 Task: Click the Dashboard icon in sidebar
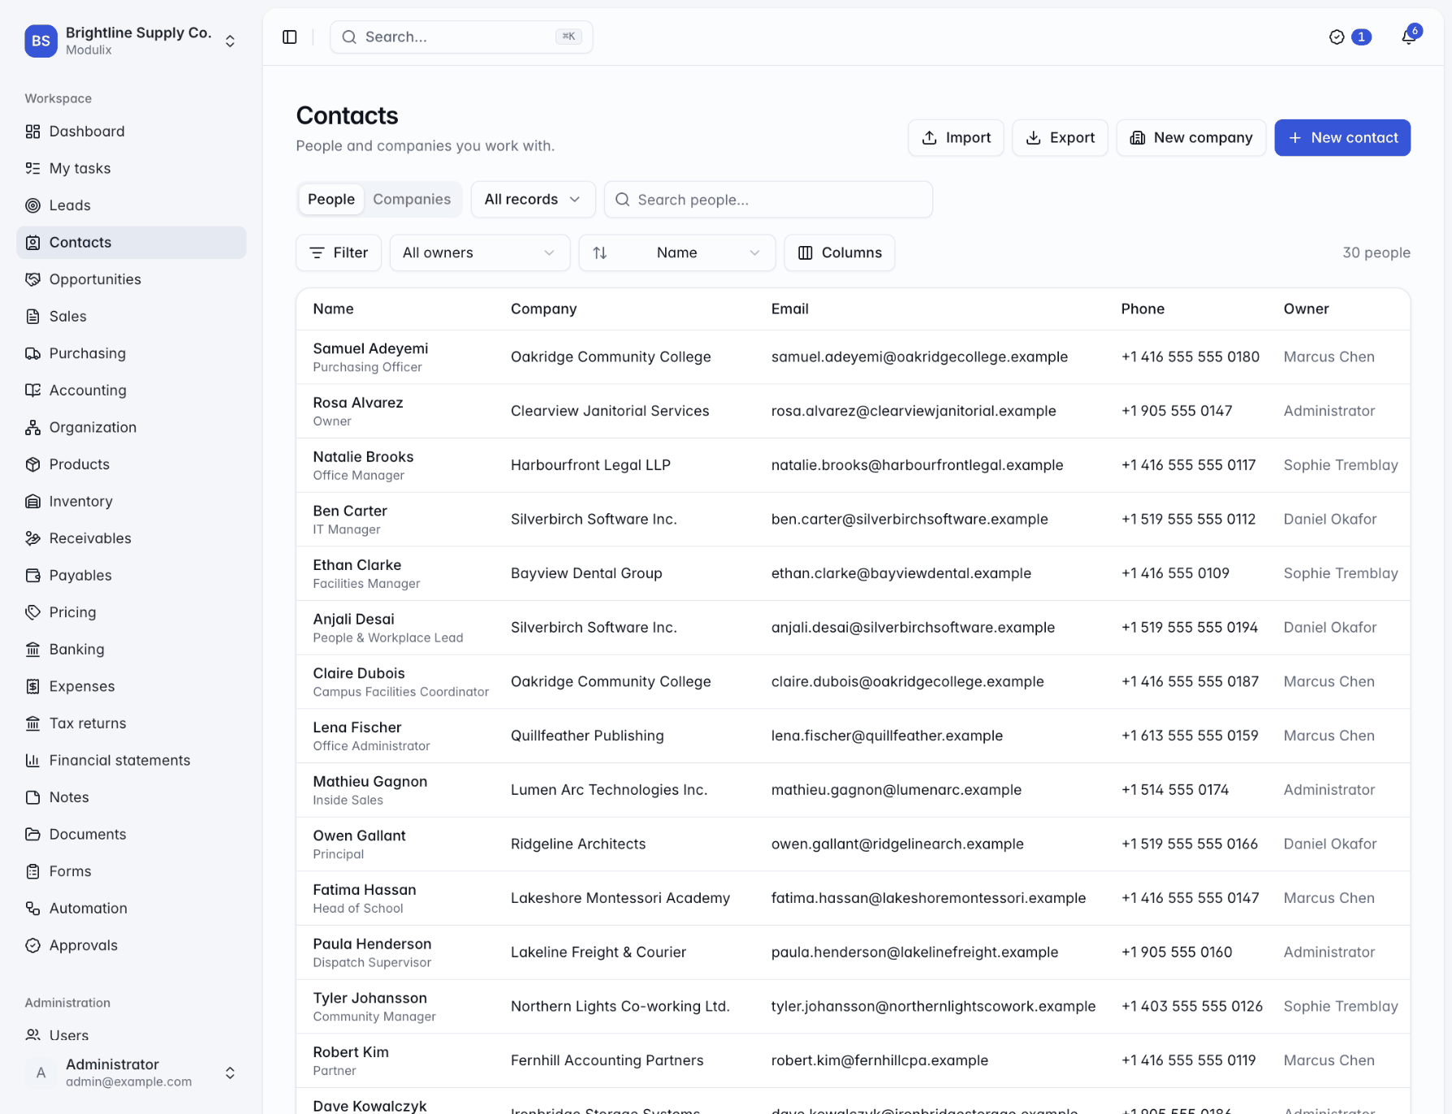tap(32, 132)
